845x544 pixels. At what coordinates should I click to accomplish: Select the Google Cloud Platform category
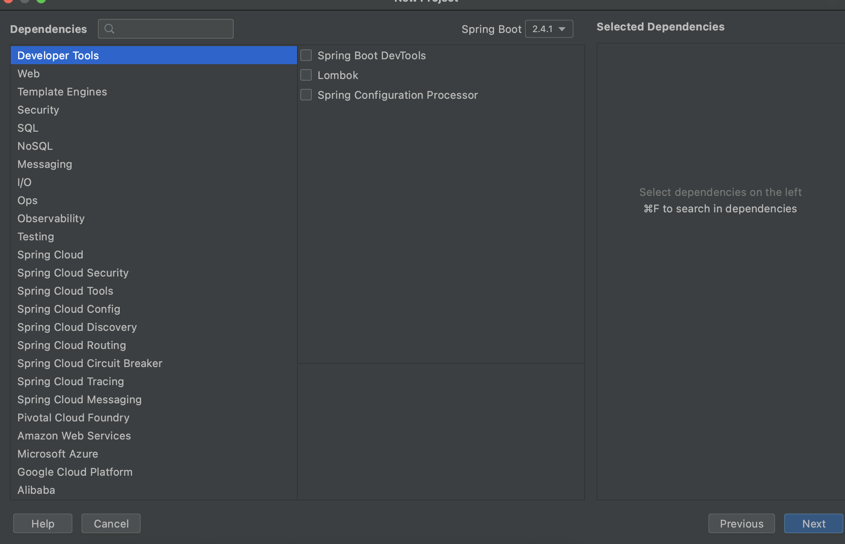74,472
